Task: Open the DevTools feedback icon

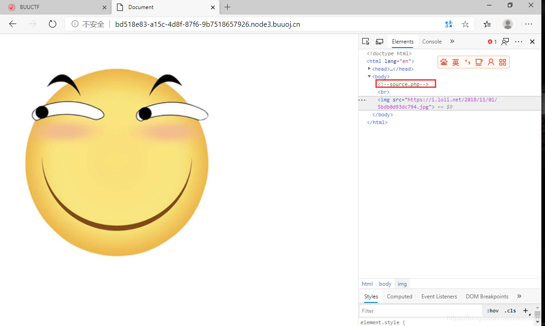Action: 505,42
